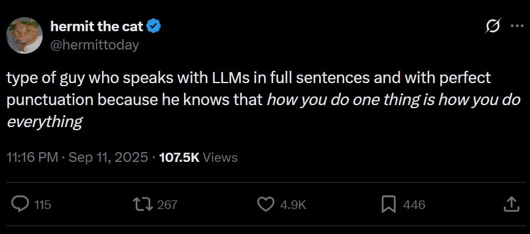Click the display name hermit the cat

[97, 27]
